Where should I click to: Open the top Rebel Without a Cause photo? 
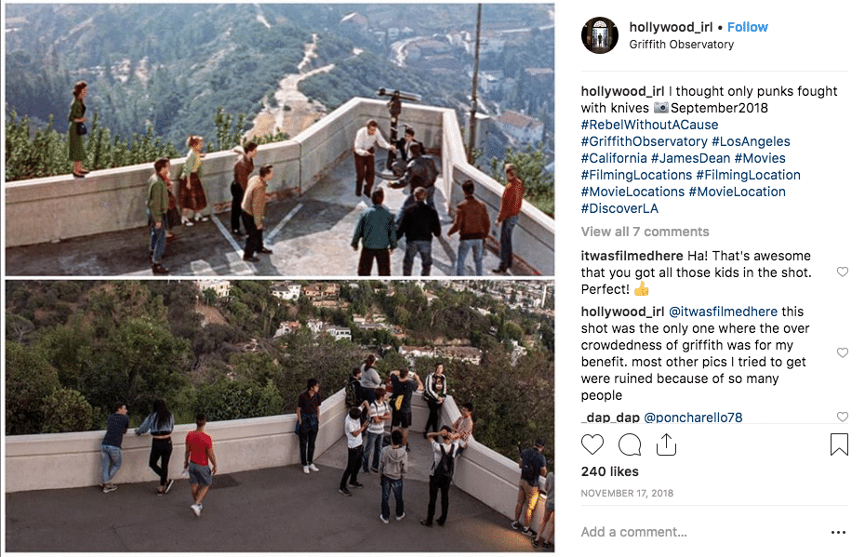280,139
